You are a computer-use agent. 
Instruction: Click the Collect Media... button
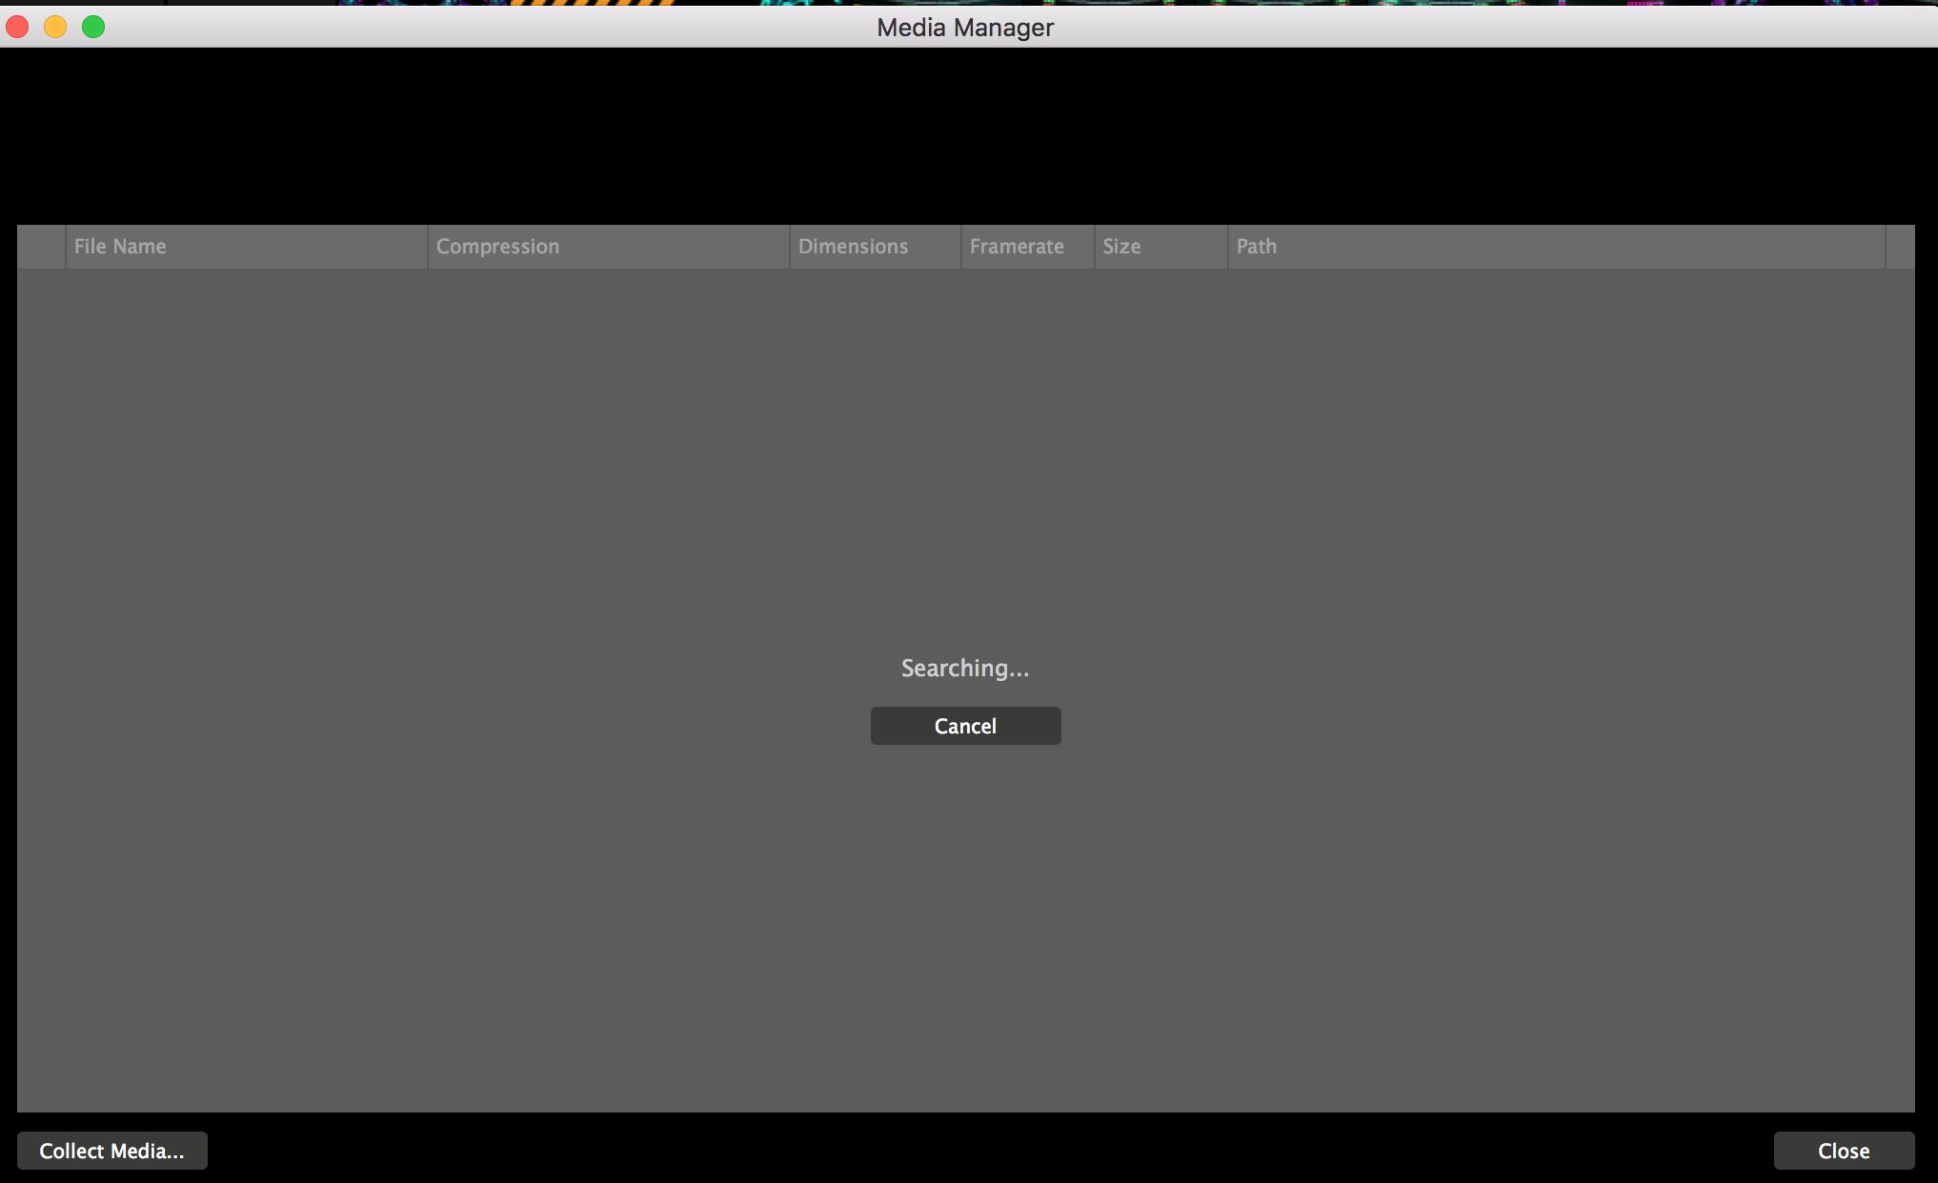point(111,1151)
